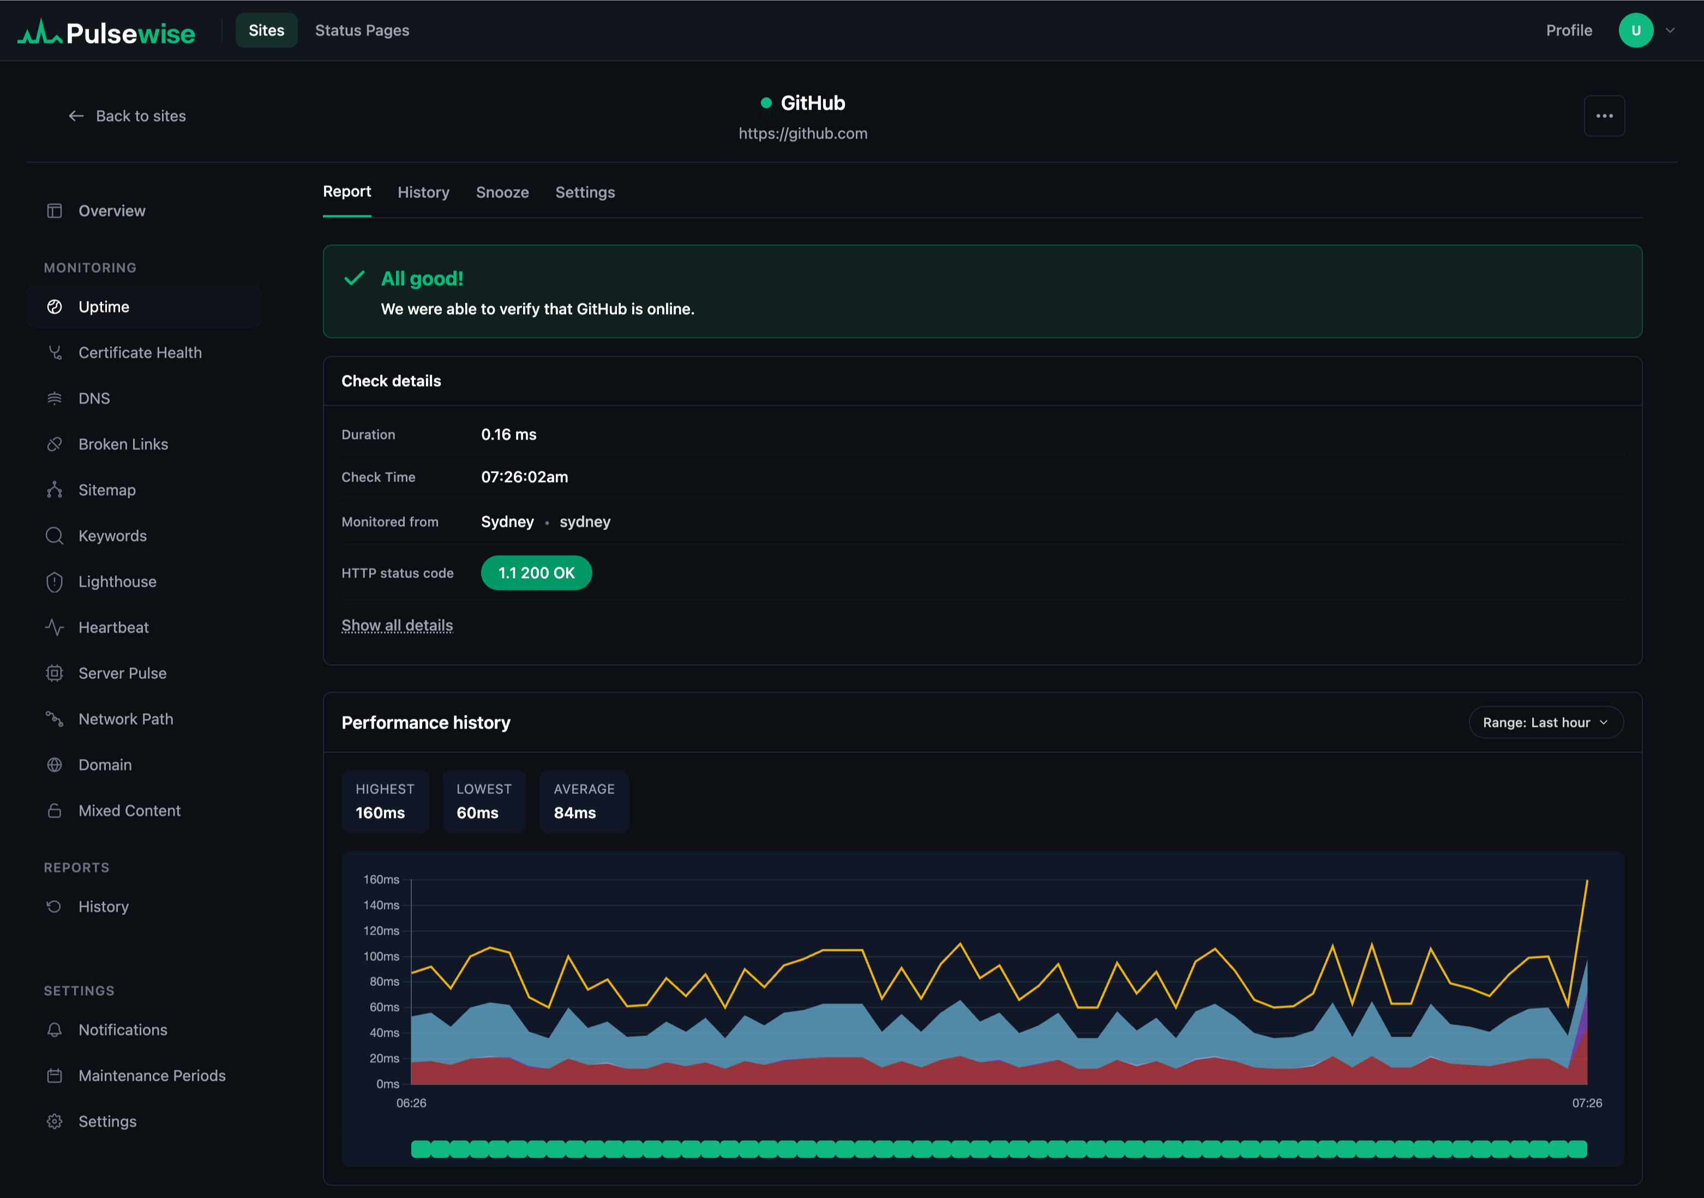1704x1198 pixels.
Task: Select the Uptime gauge icon
Action: (54, 307)
